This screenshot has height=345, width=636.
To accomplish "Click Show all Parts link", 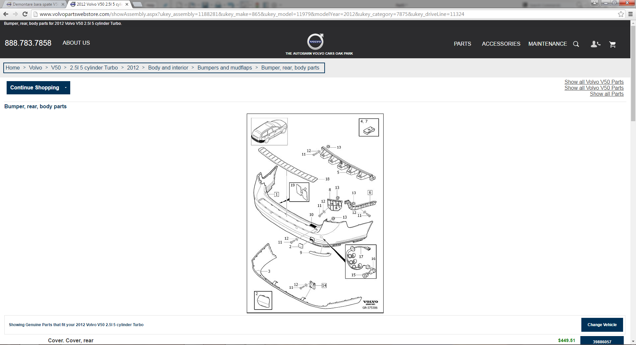I will click(607, 94).
